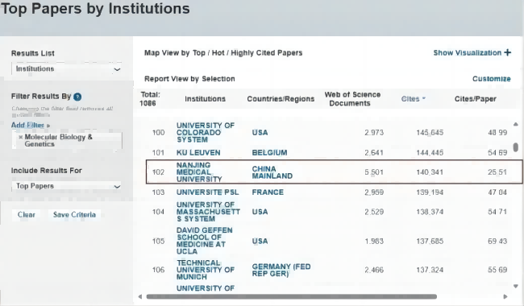Click the Cites sort arrow icon
The width and height of the screenshot is (524, 306).
[424, 98]
